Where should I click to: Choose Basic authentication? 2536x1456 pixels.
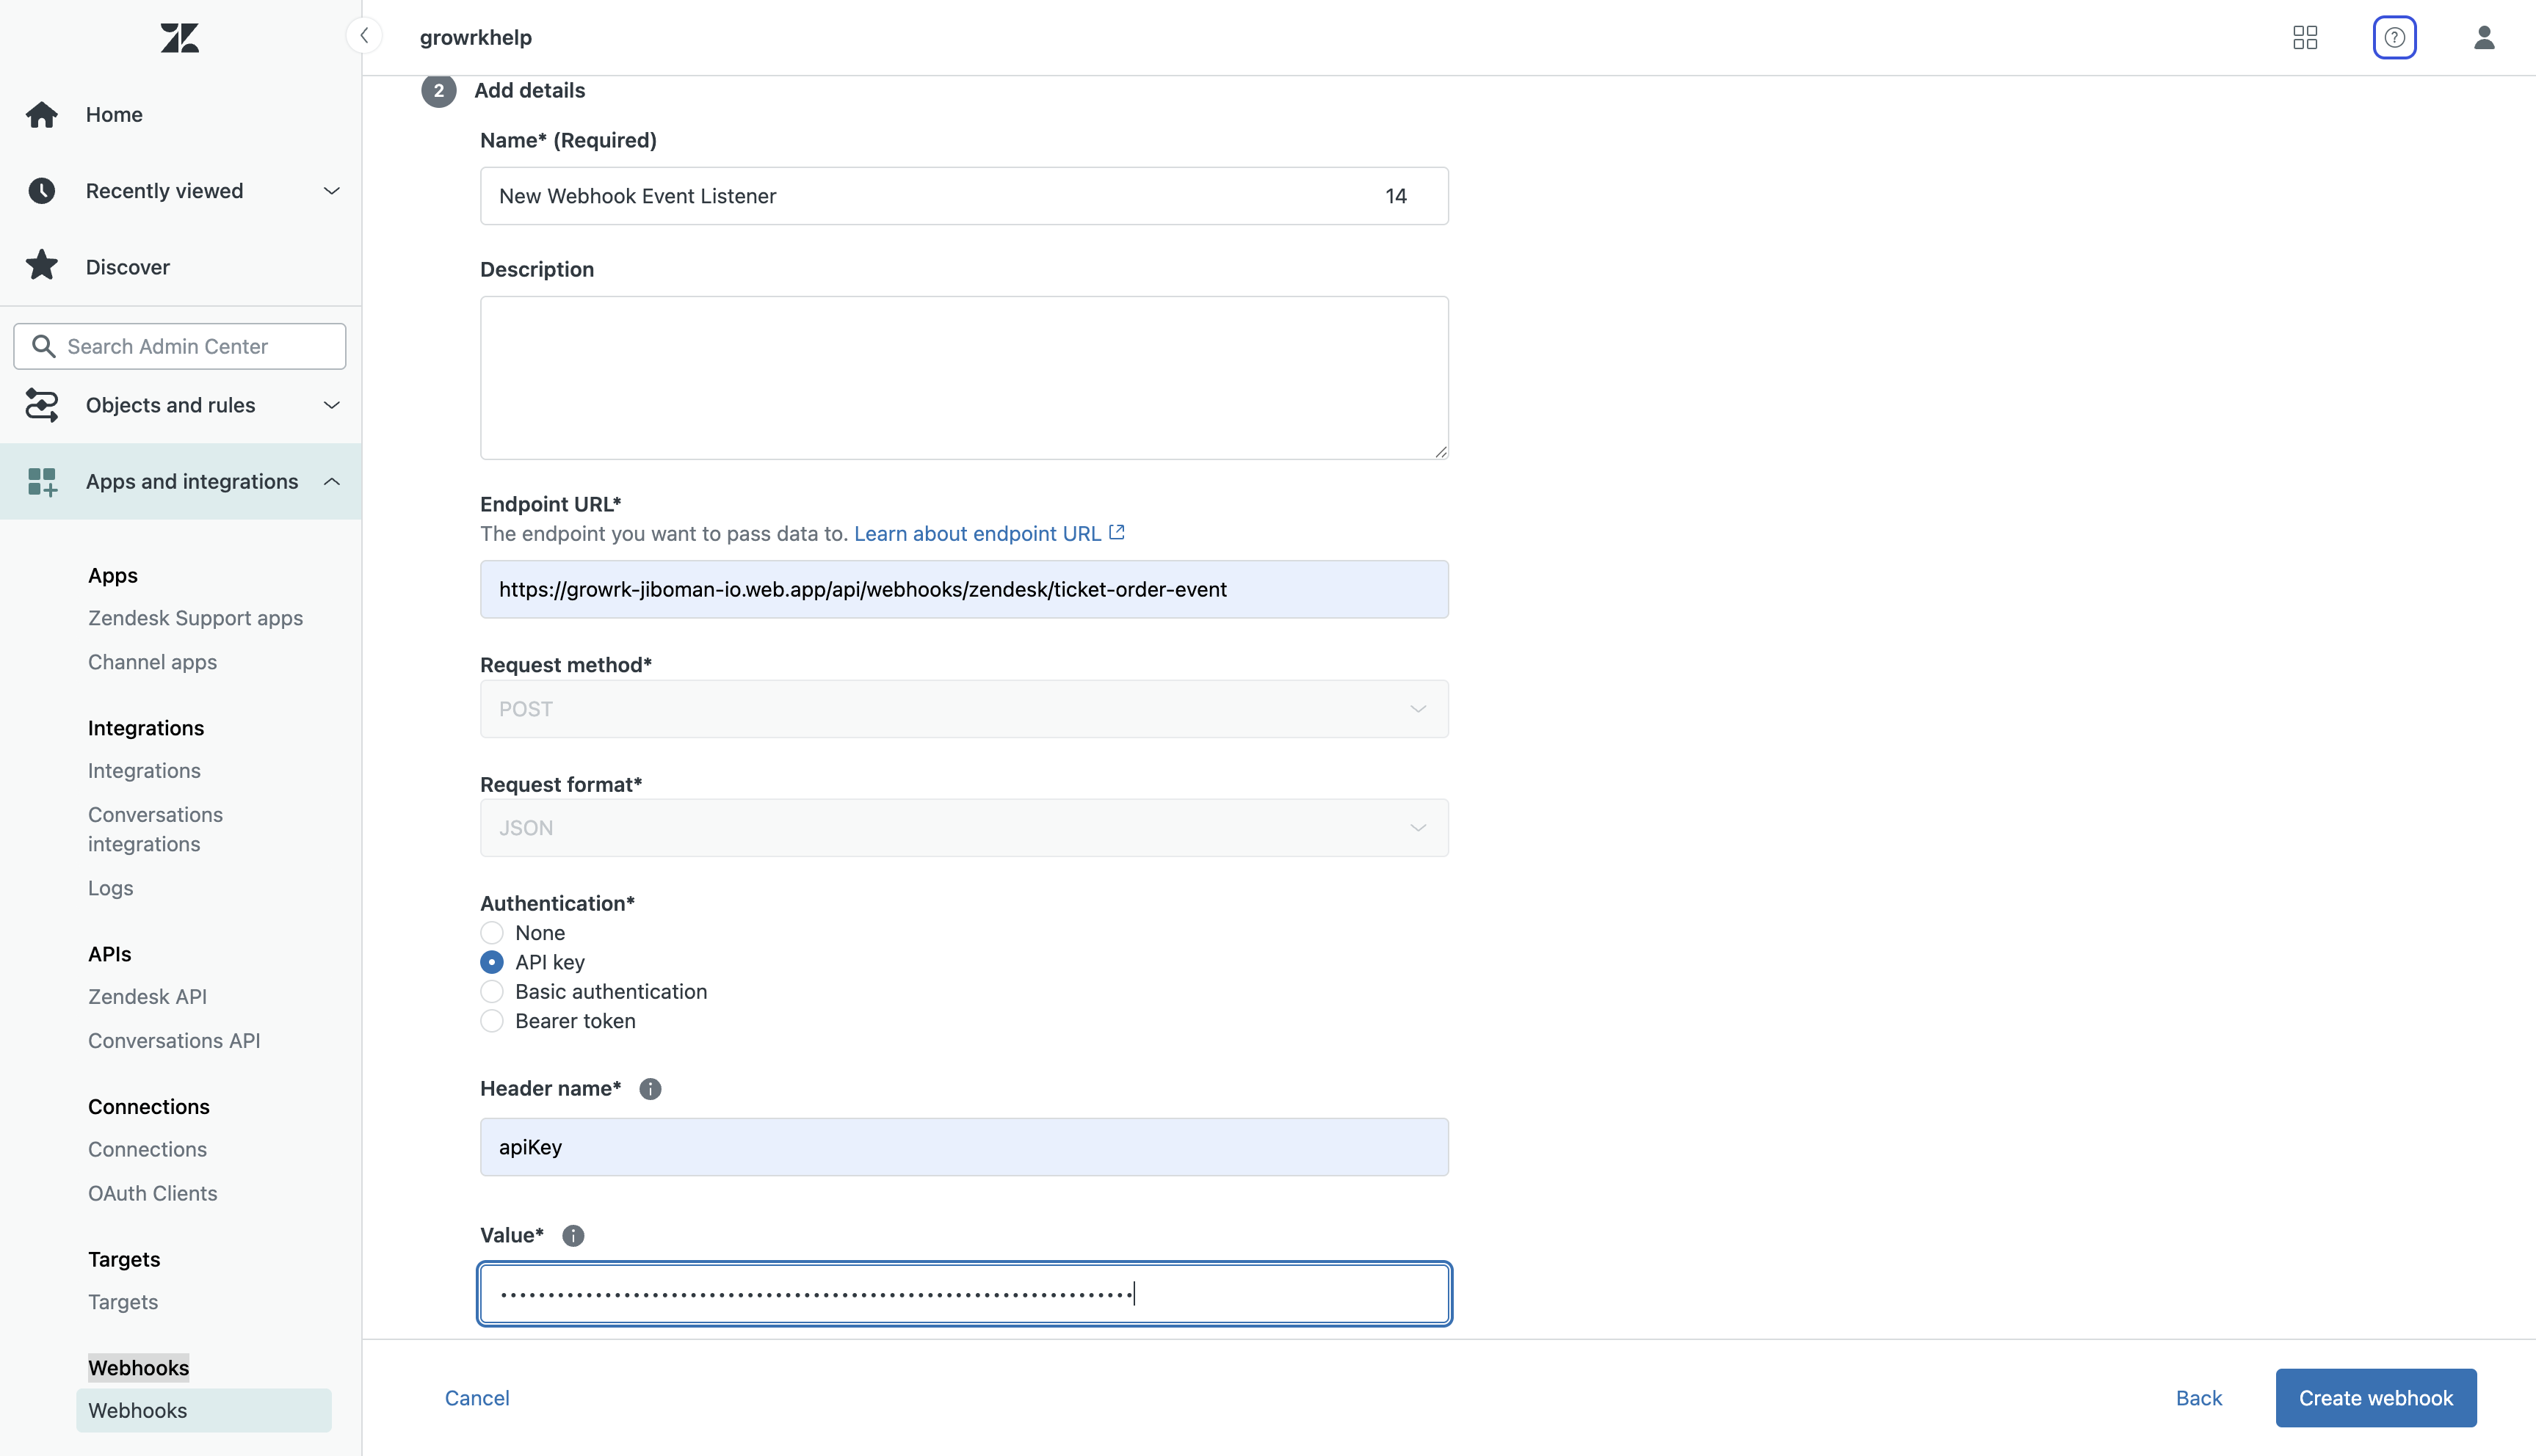[492, 991]
